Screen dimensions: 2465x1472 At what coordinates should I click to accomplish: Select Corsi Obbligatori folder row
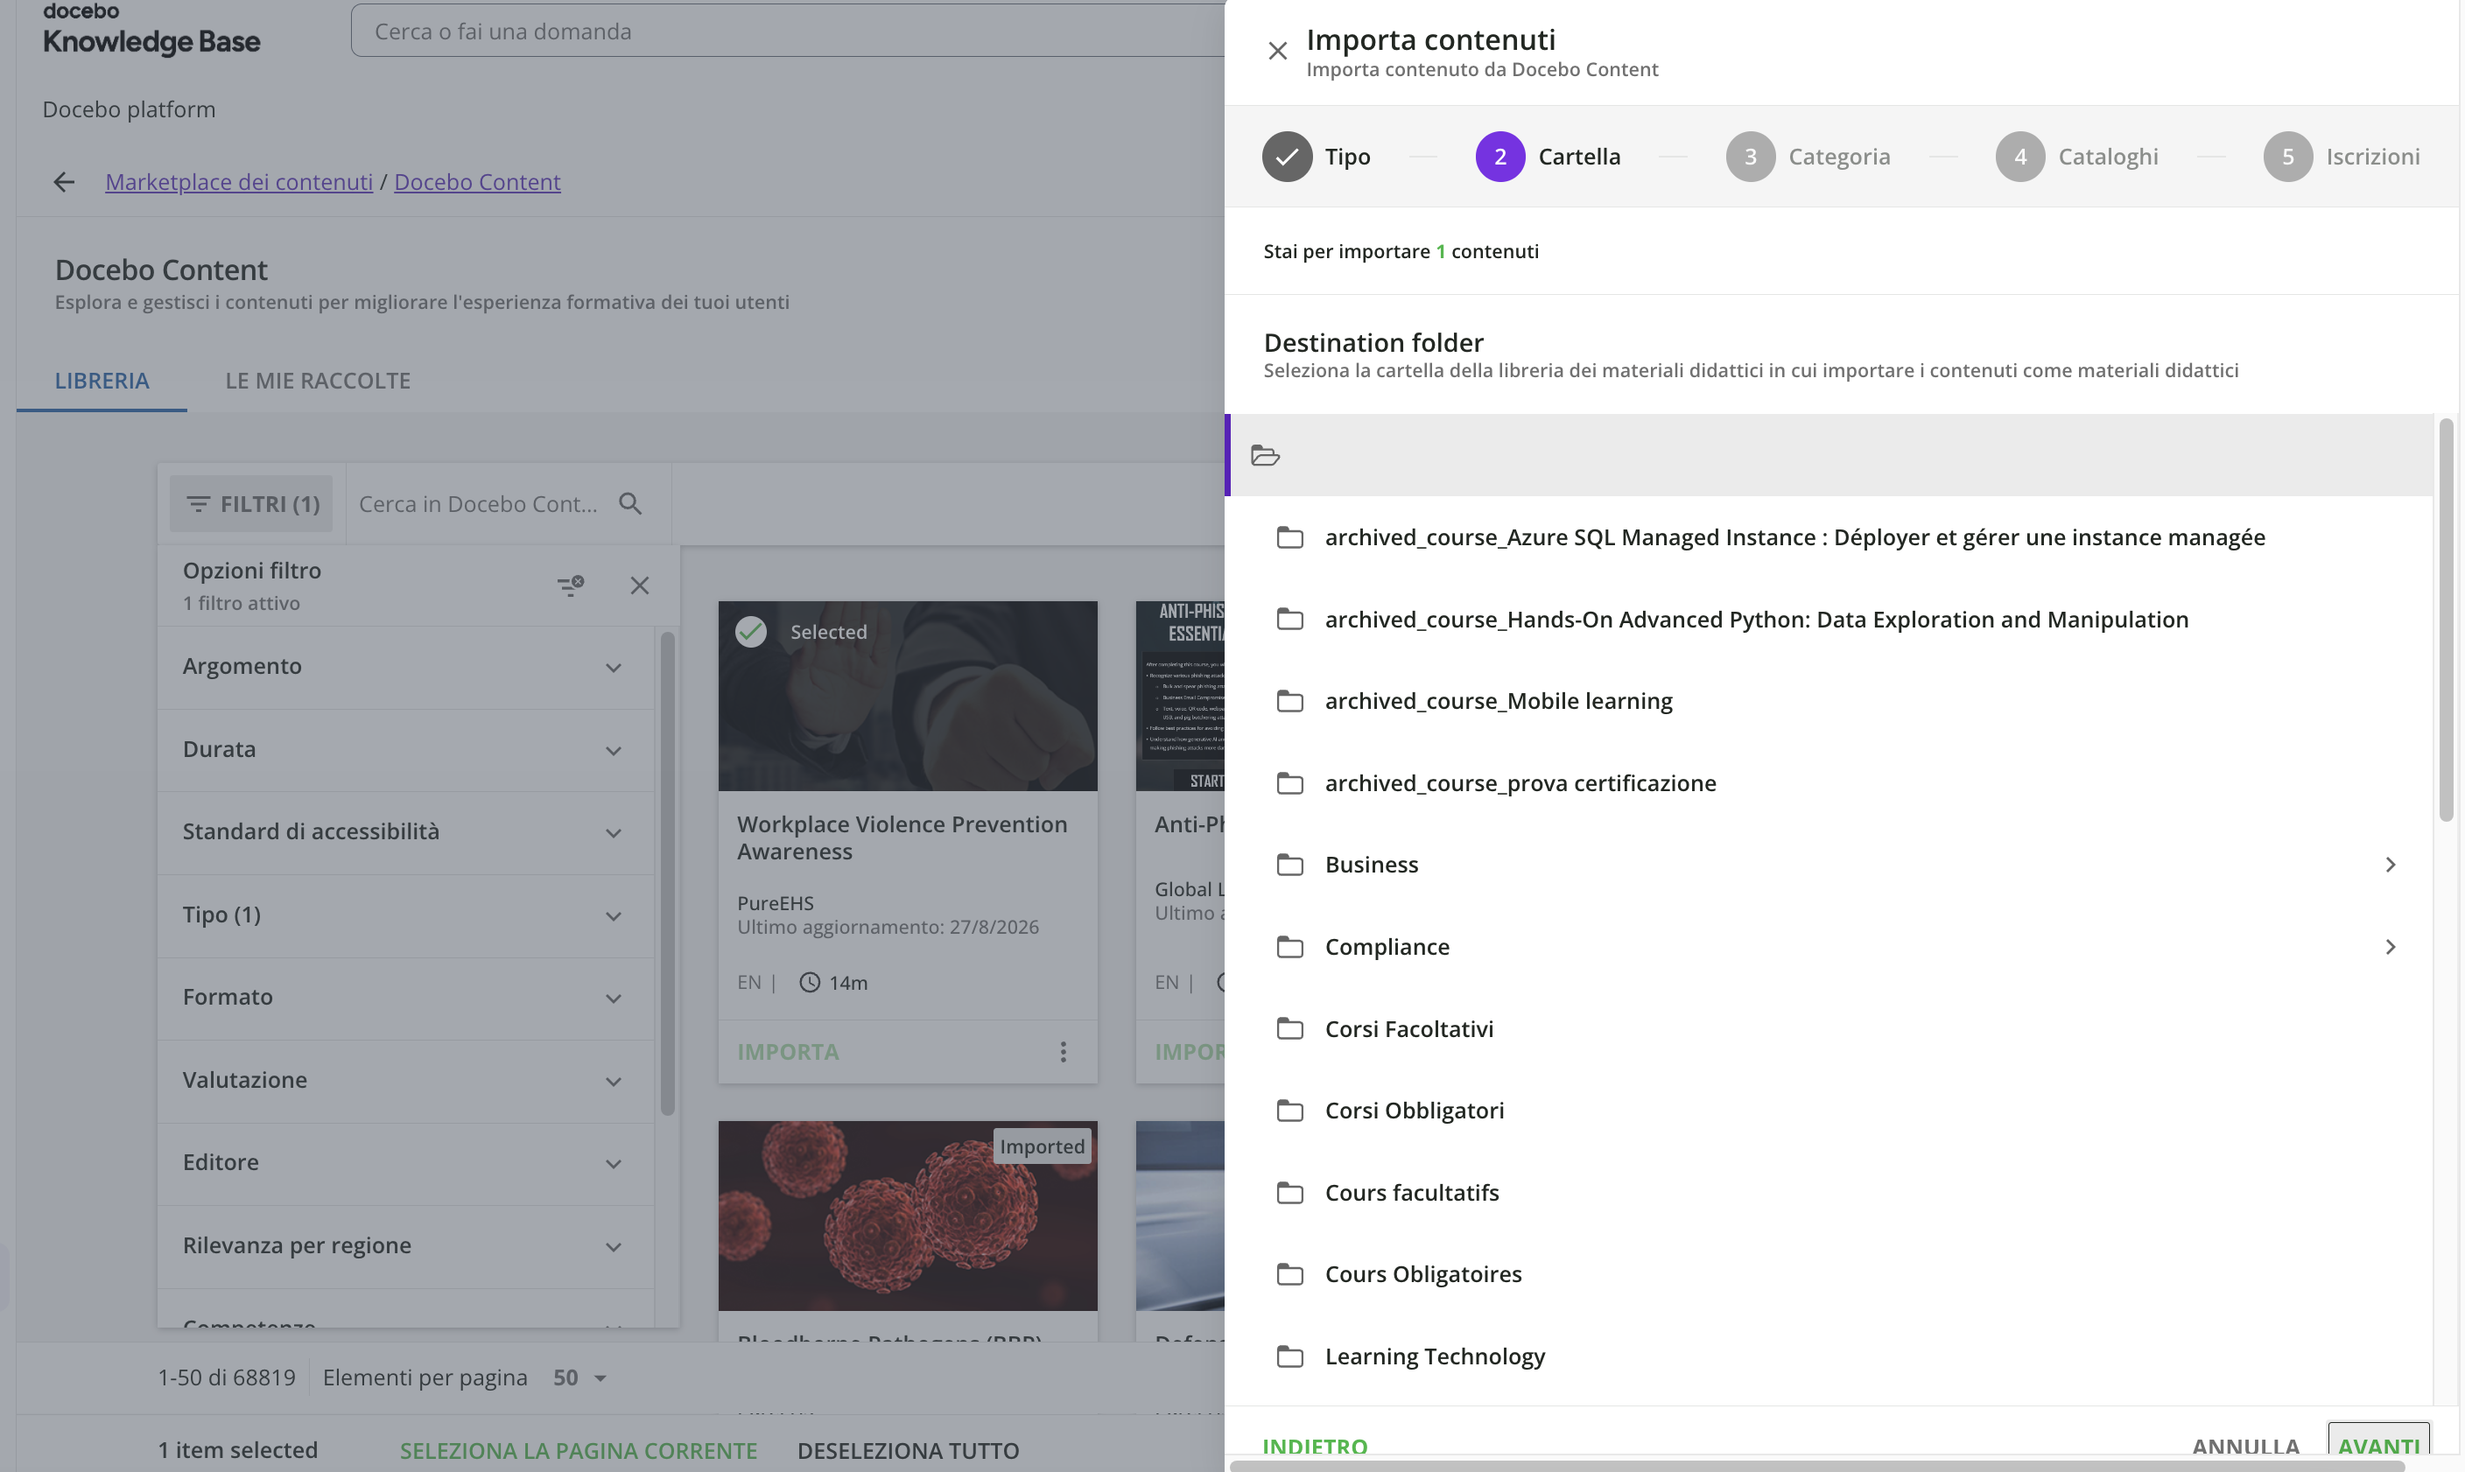tap(1829, 1111)
